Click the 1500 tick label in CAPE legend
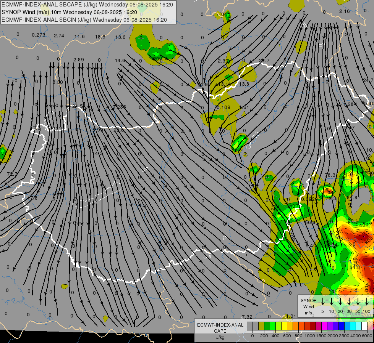This screenshot has height=343, width=374. [321, 336]
